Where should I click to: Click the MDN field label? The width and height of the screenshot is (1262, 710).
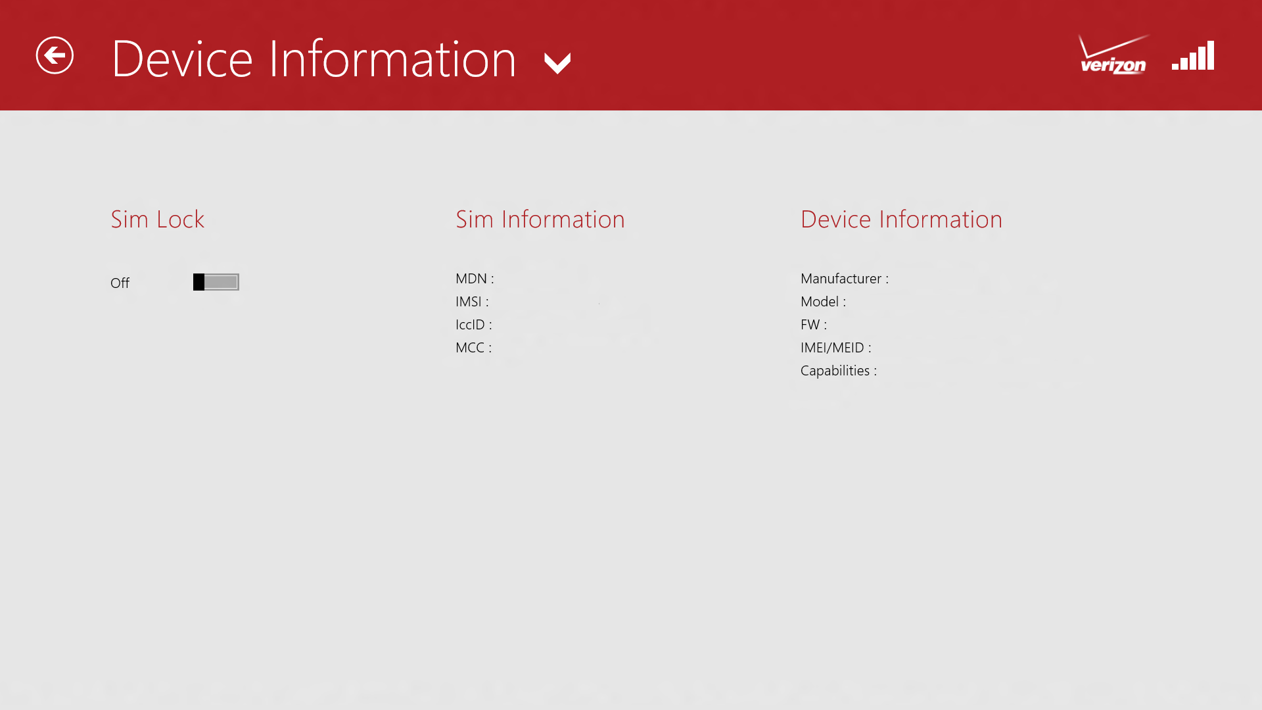click(475, 279)
